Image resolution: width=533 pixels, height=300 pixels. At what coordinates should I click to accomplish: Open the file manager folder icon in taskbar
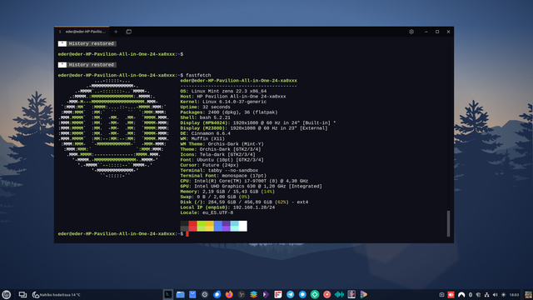coord(180,294)
